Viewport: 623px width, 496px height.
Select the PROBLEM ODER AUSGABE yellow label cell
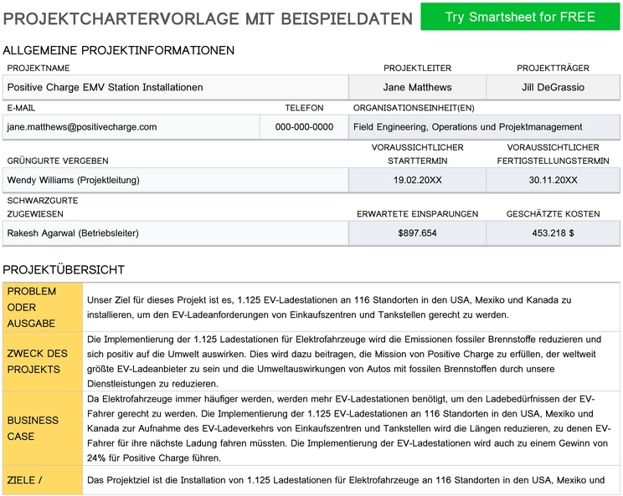pyautogui.click(x=43, y=307)
